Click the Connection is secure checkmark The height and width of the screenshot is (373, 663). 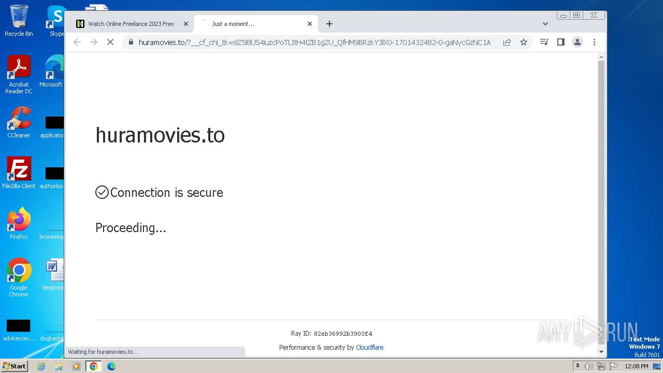[102, 192]
